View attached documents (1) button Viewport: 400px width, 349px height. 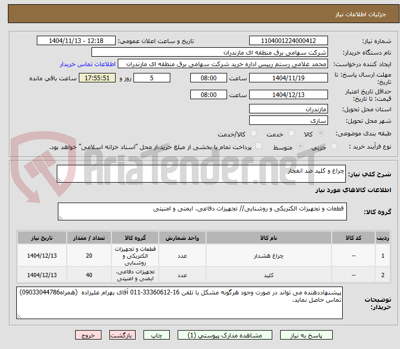point(225,335)
